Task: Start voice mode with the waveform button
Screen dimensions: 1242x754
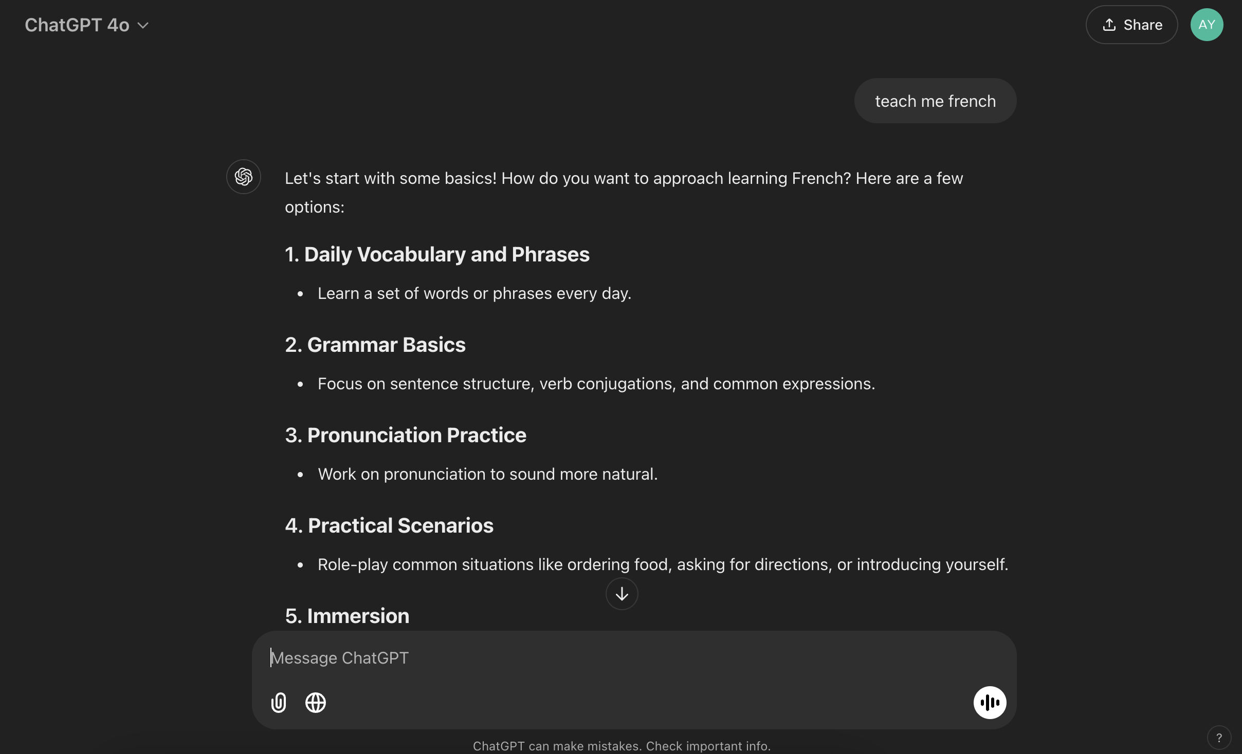Action: pyautogui.click(x=990, y=702)
